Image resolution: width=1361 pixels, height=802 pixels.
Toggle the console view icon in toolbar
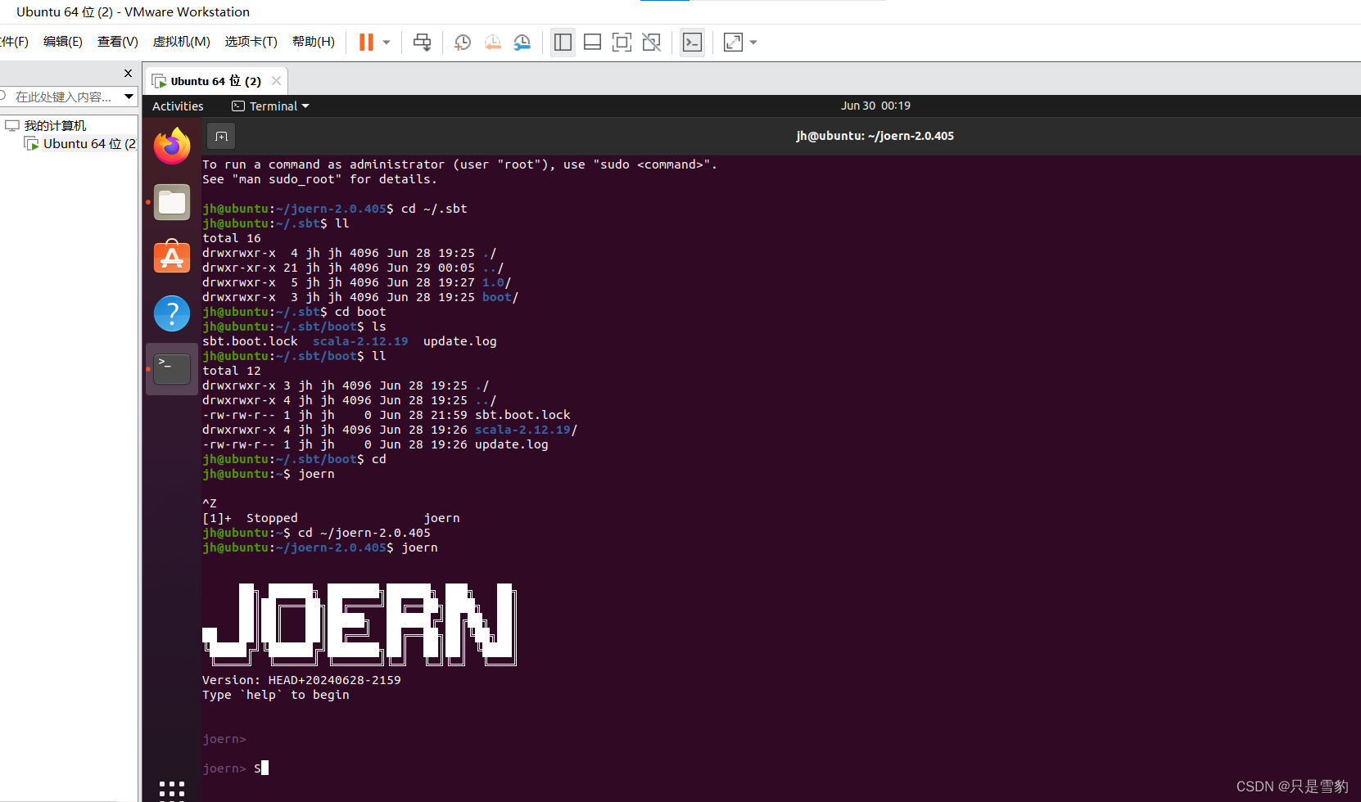[692, 42]
